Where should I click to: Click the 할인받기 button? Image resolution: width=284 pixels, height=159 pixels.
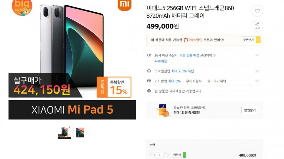click(250, 110)
